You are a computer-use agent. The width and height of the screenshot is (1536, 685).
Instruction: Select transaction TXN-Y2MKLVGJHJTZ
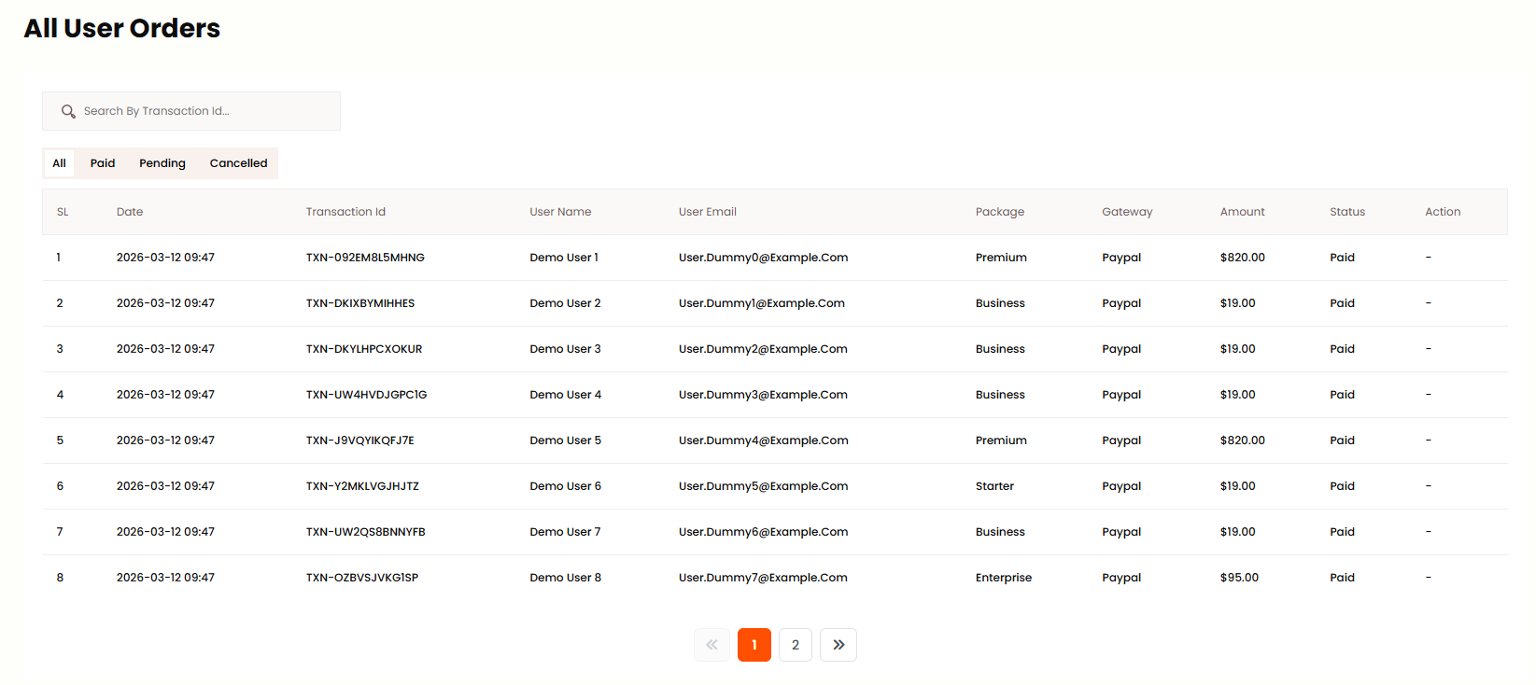coord(362,486)
